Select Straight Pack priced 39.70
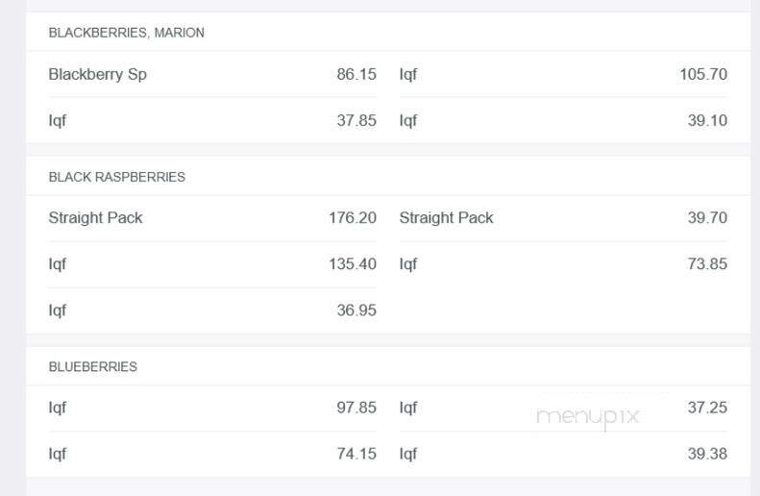The height and width of the screenshot is (496, 760). point(446,218)
